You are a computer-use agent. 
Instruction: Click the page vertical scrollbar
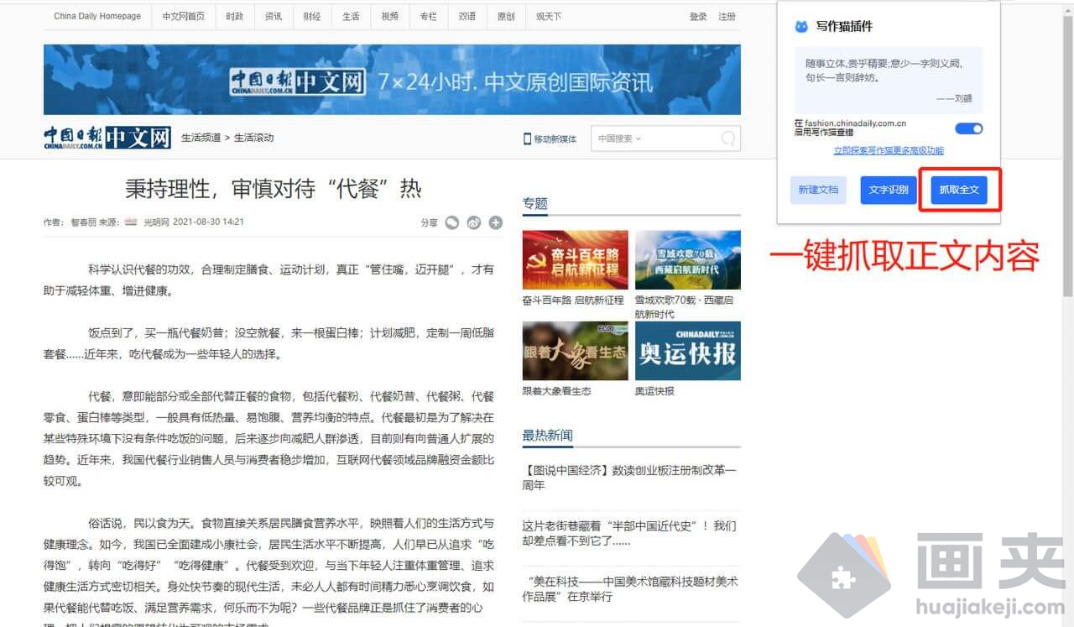pos(1067,168)
